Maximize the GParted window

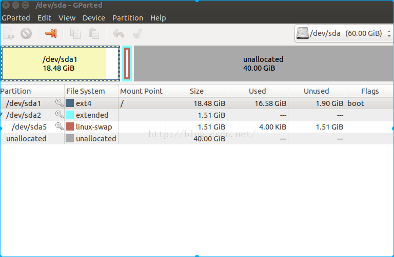coord(25,5)
